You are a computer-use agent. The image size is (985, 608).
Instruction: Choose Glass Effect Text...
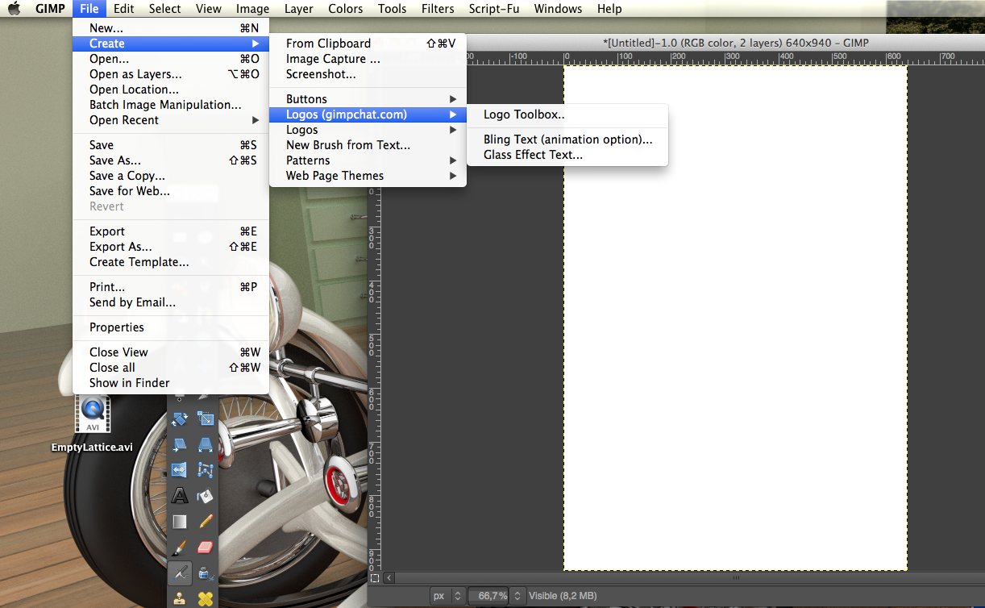coord(567,155)
